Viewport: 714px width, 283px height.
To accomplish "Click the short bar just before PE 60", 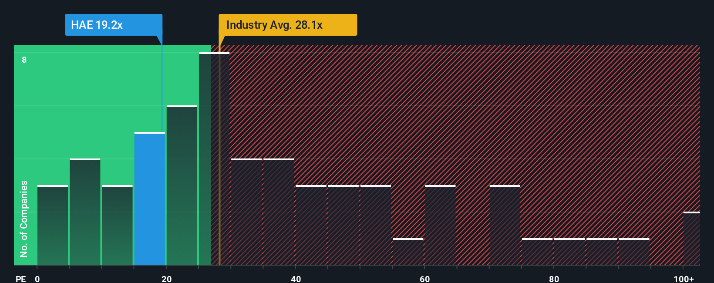I will pos(408,252).
